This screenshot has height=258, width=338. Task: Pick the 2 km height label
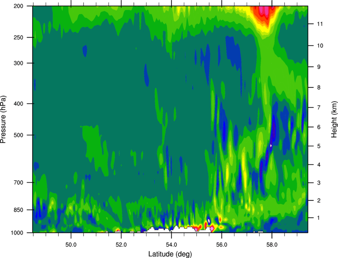pos(319,200)
